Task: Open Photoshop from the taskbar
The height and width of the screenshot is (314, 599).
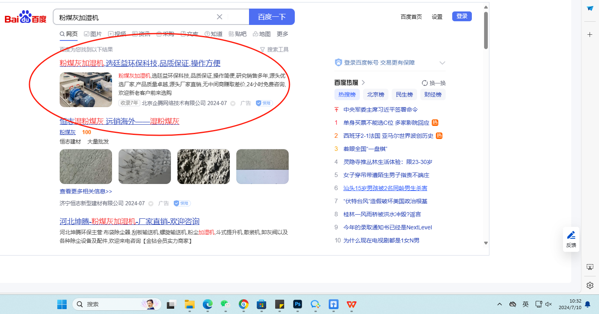Action: 298,304
